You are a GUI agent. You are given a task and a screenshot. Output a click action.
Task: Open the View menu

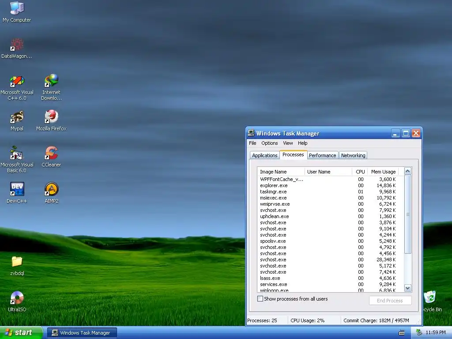[288, 143]
